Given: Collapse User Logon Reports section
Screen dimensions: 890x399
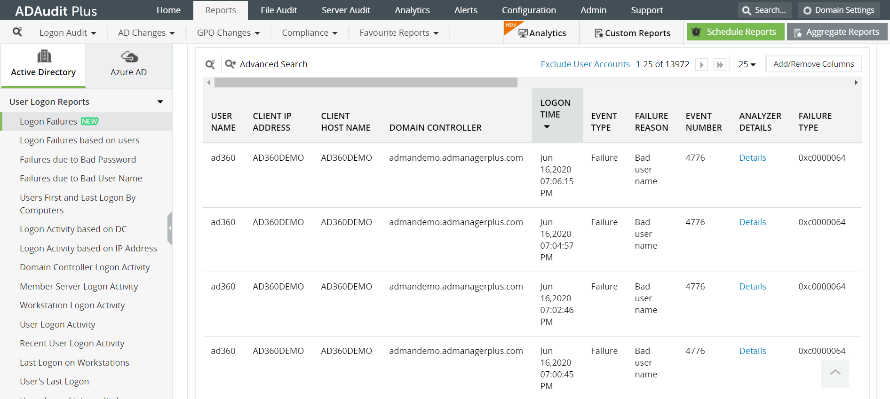Looking at the screenshot, I should pyautogui.click(x=160, y=102).
